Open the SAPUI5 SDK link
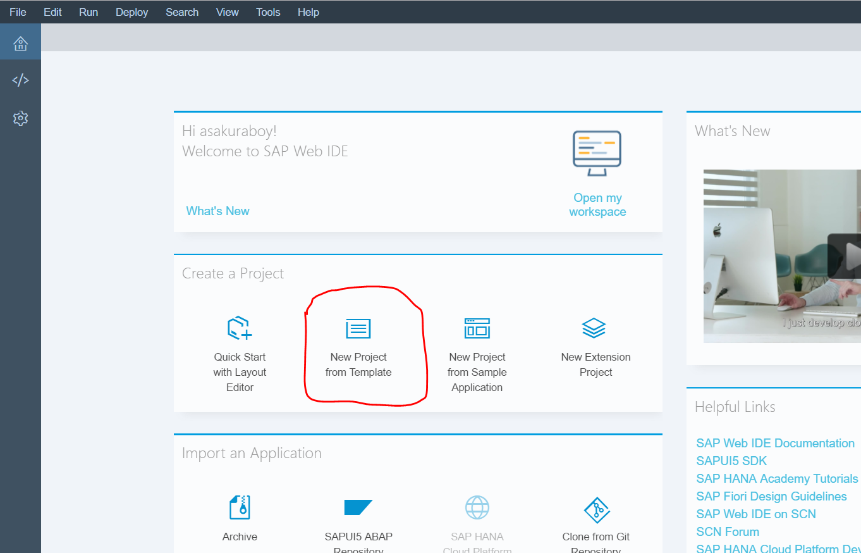The image size is (861, 553). [731, 461]
